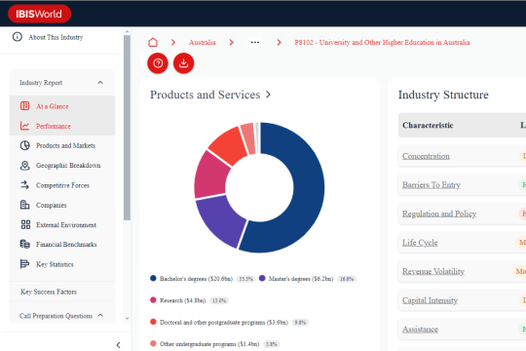Collapse the Industry Report section
This screenshot has height=351, width=526.
[x=100, y=82]
